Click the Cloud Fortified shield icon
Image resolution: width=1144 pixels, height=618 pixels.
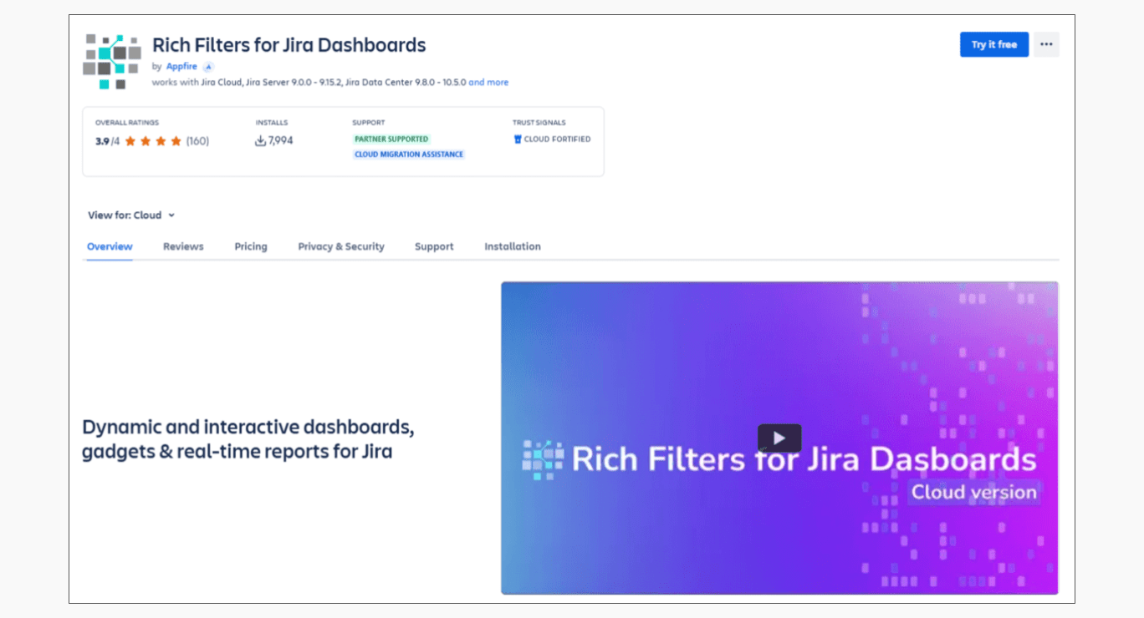[x=518, y=139]
